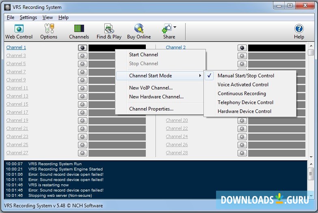This screenshot has height=213, width=318.
Task: Click the Channel 11 record indicator button
Action: [x=82, y=88]
